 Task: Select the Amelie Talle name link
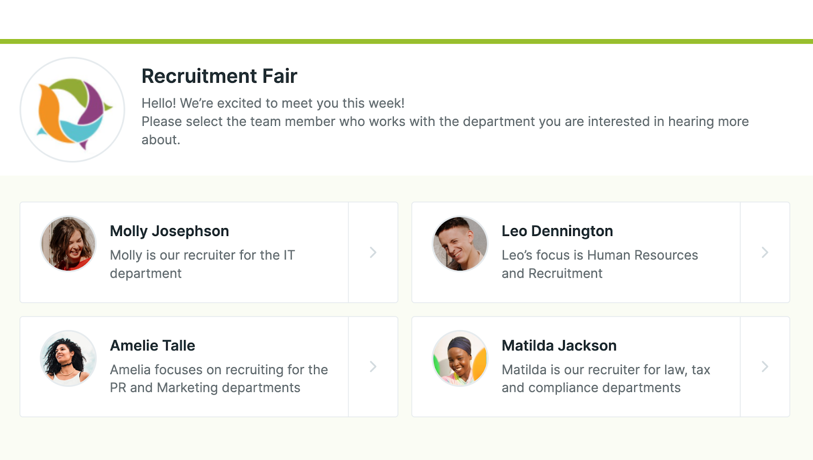[152, 346]
